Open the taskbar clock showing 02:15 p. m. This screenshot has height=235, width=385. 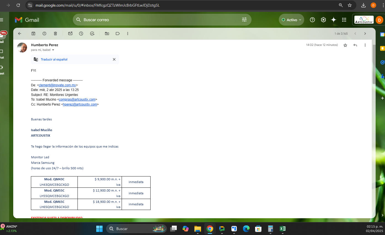point(375,229)
